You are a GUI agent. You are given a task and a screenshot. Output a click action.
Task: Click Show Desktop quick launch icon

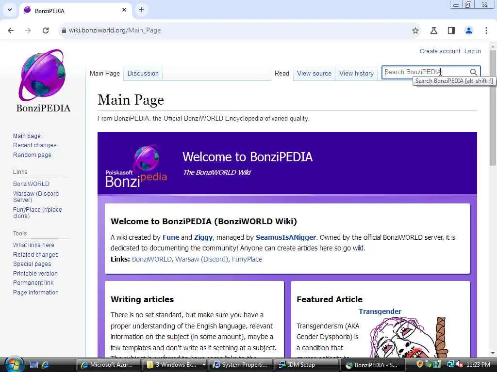(34, 365)
